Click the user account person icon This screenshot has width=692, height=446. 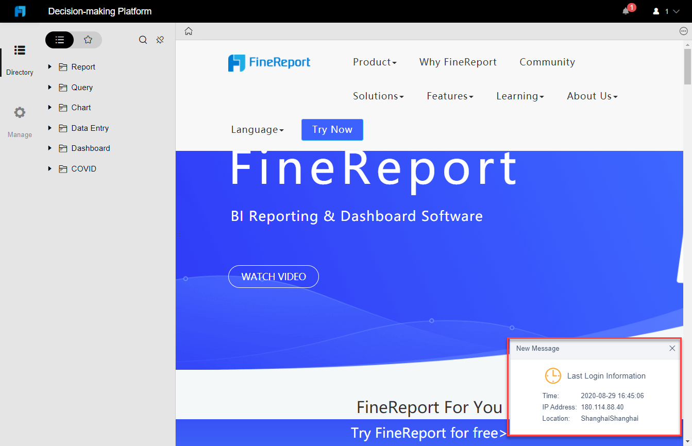pyautogui.click(x=655, y=11)
